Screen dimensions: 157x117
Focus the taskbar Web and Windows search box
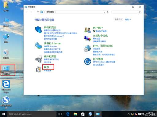pyautogui.click(x=32, y=114)
